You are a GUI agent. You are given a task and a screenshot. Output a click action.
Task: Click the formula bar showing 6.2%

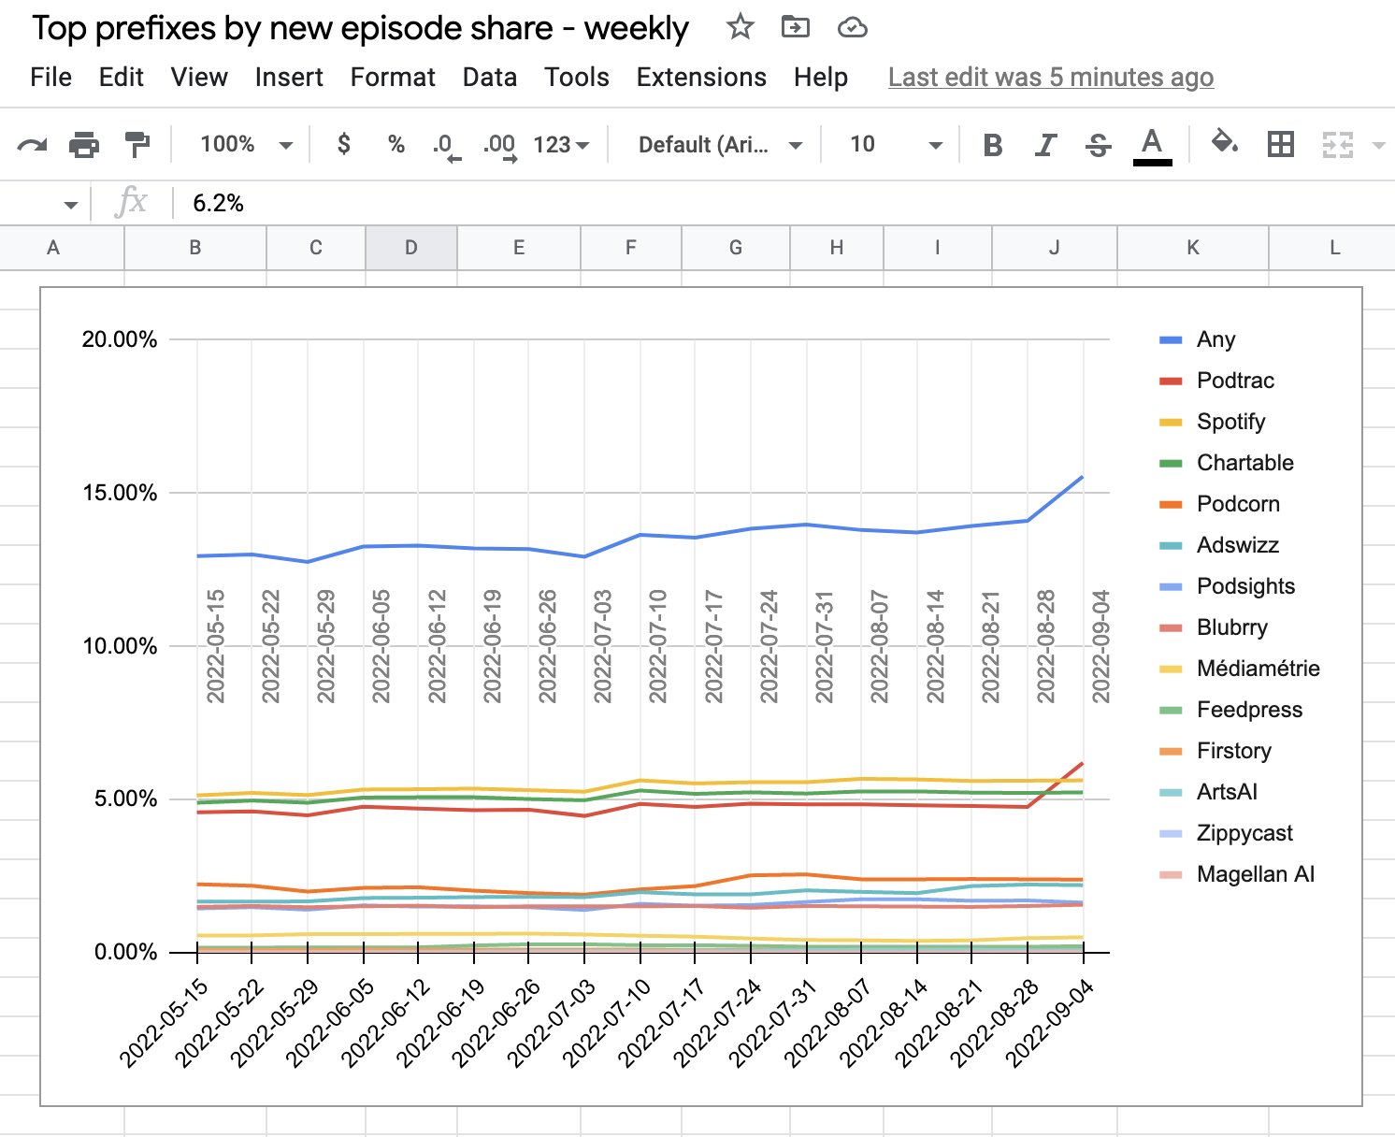pyautogui.click(x=785, y=203)
